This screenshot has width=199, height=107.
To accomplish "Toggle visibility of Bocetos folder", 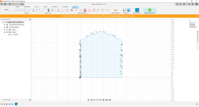I will click(7, 32).
